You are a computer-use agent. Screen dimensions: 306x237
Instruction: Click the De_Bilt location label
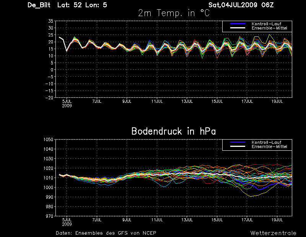click(39, 5)
